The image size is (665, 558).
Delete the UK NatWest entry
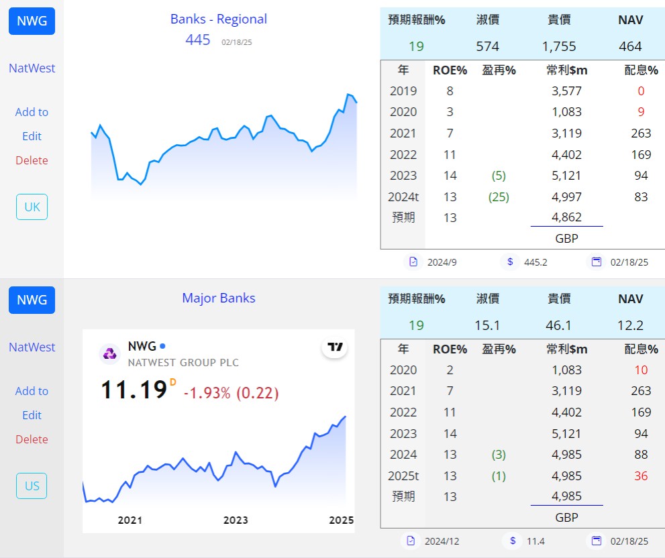[32, 160]
